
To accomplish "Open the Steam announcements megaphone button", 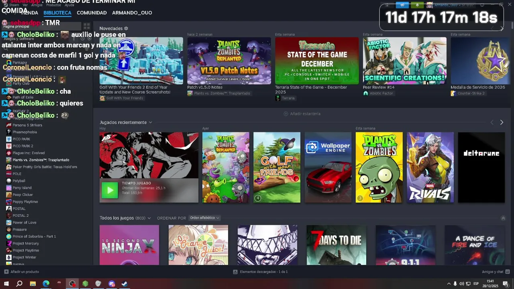I will 402,5.
